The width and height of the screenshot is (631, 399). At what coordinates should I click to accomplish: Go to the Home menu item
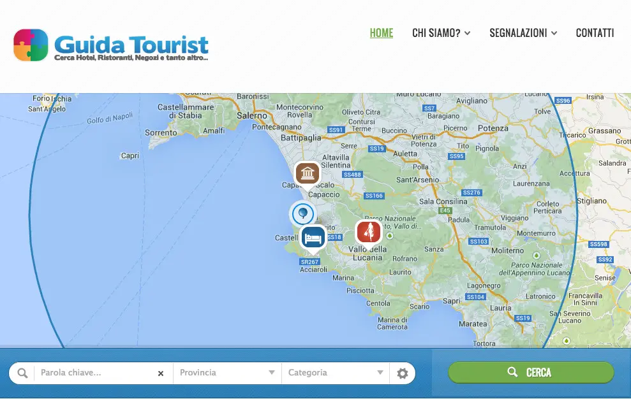pos(382,33)
